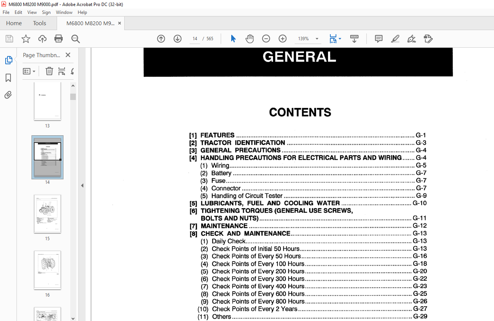Click thumbnails scrollbar up arrow
The height and width of the screenshot is (321, 494).
(73, 86)
